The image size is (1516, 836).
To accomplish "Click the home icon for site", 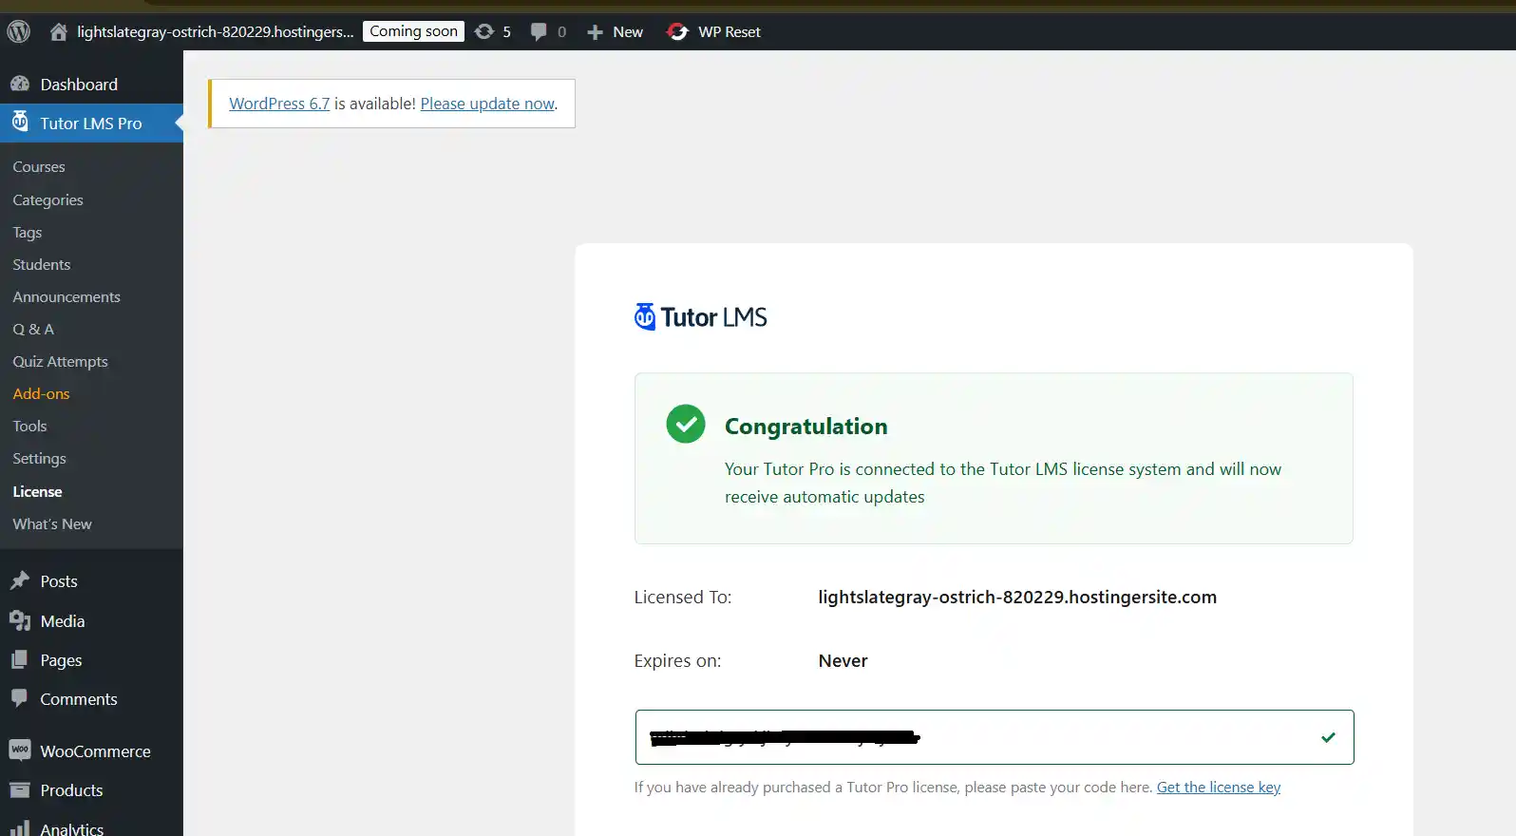I will pyautogui.click(x=59, y=31).
